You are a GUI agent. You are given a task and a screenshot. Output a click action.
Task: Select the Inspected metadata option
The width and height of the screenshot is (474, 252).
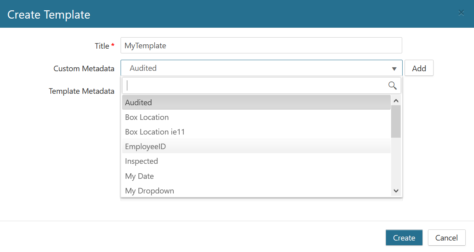(256, 161)
